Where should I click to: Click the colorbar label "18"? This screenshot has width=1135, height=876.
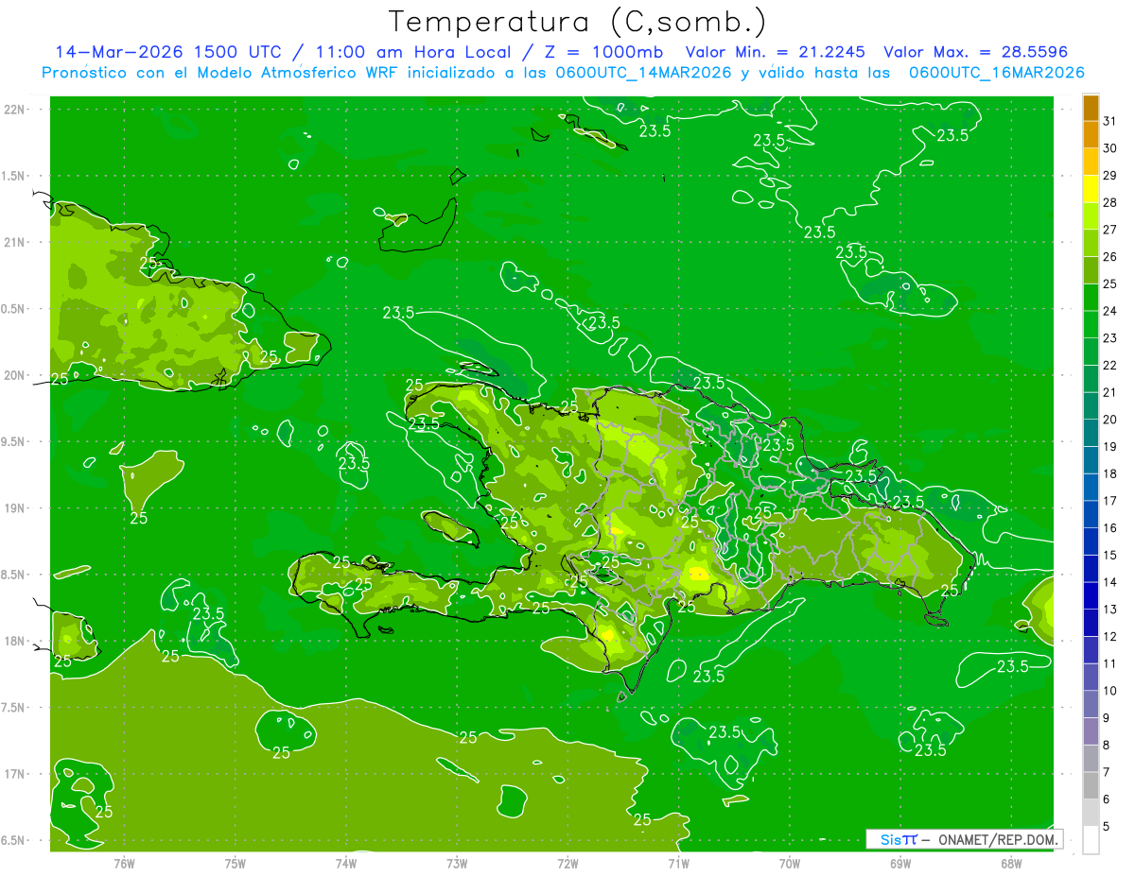pyautogui.click(x=1110, y=473)
